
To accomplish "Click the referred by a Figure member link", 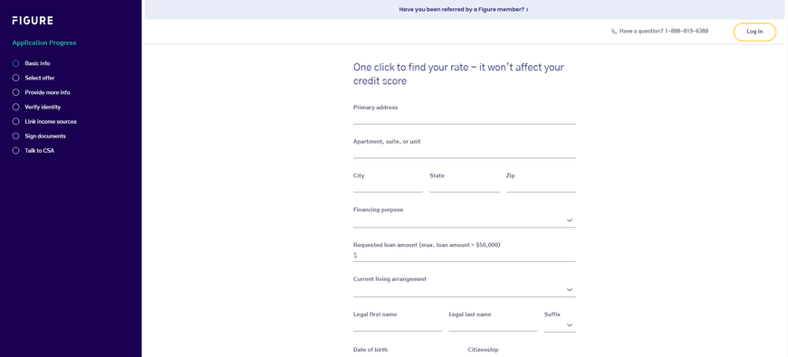I will pos(464,10).
